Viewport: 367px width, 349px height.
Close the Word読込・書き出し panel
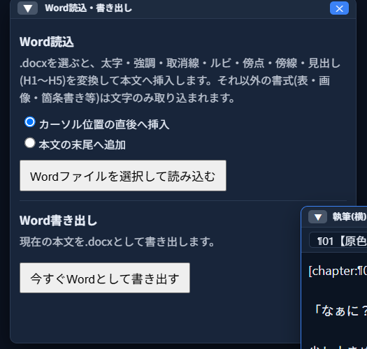tap(339, 8)
